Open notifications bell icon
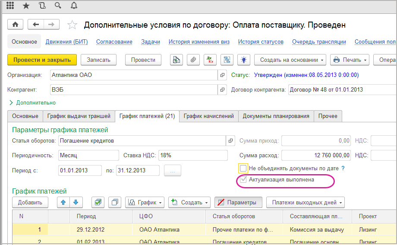 (74, 6)
